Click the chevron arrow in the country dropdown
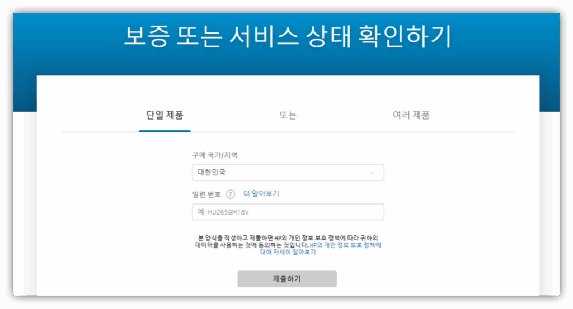This screenshot has height=309, width=573. pos(372,173)
